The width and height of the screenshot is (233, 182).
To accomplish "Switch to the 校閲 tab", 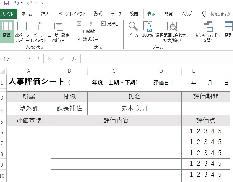I will (x=134, y=14).
